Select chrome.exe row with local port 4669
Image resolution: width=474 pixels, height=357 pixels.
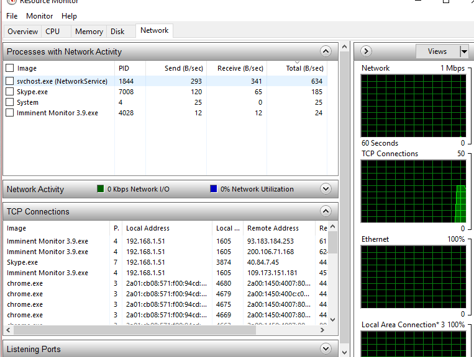click(x=166, y=315)
